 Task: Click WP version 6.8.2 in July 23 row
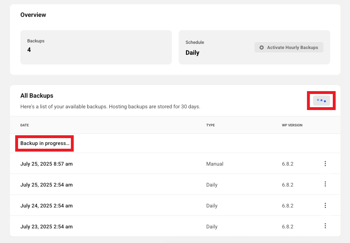pyautogui.click(x=287, y=227)
